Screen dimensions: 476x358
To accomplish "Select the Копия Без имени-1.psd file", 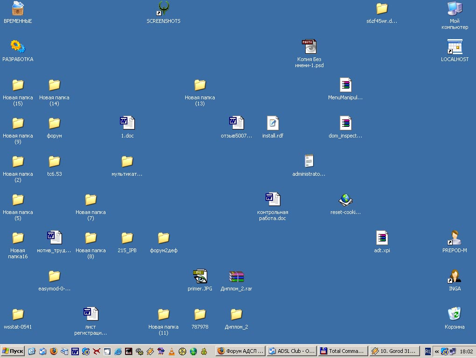I will point(309,47).
